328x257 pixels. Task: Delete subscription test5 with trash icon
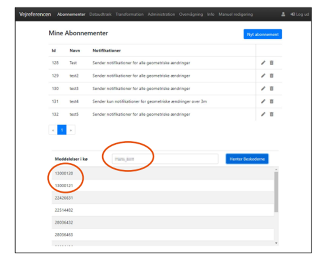click(x=272, y=114)
